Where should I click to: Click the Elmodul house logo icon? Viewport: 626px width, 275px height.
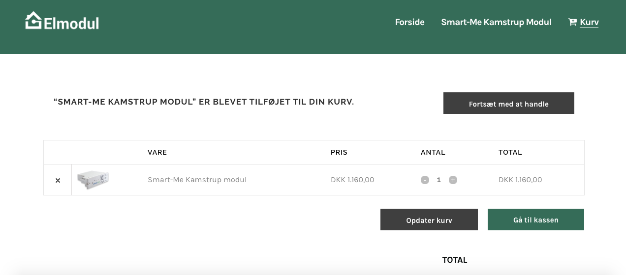pyautogui.click(x=33, y=21)
